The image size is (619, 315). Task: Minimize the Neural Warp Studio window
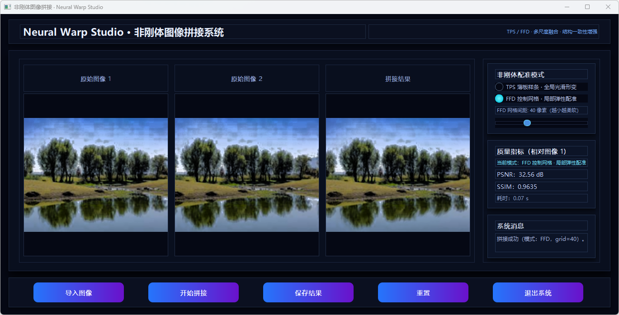click(567, 7)
